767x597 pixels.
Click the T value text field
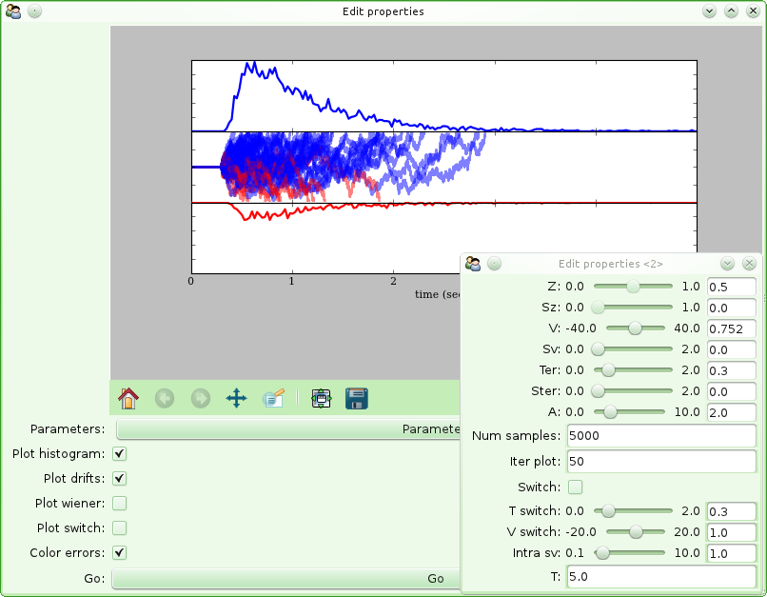[660, 577]
